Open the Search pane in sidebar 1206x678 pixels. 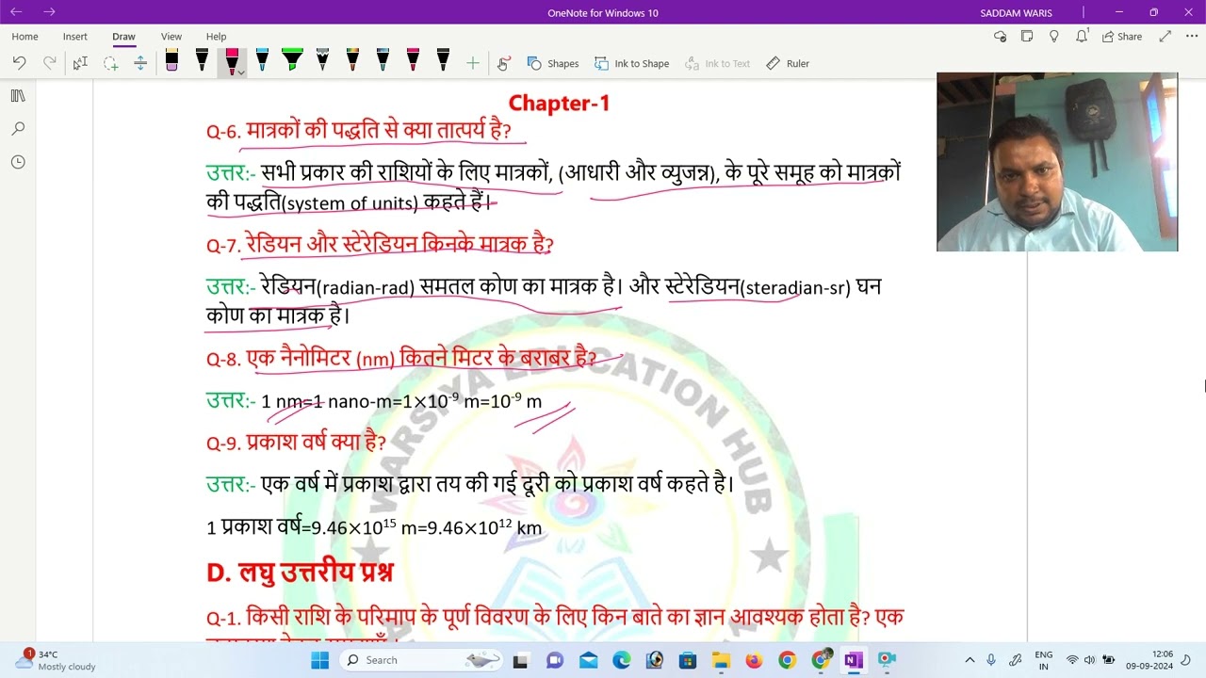tap(18, 129)
